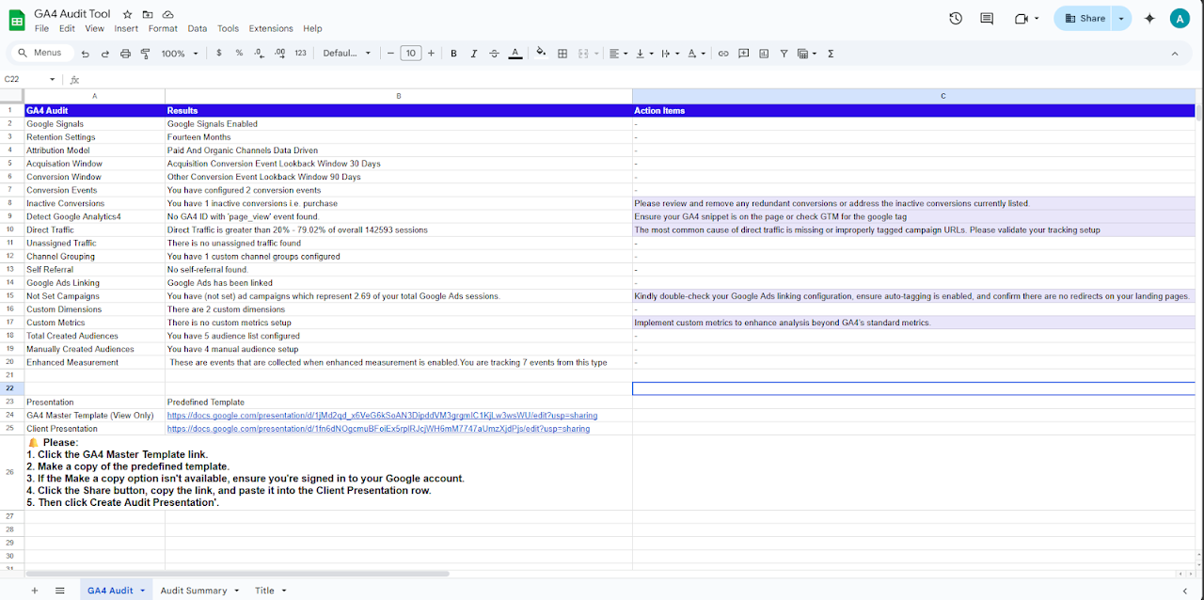Increase decimal places
1204x600 pixels.
[279, 54]
